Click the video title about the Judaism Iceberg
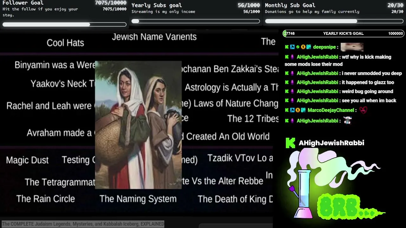Viewport: 406px width, 228px height. tap(83, 224)
